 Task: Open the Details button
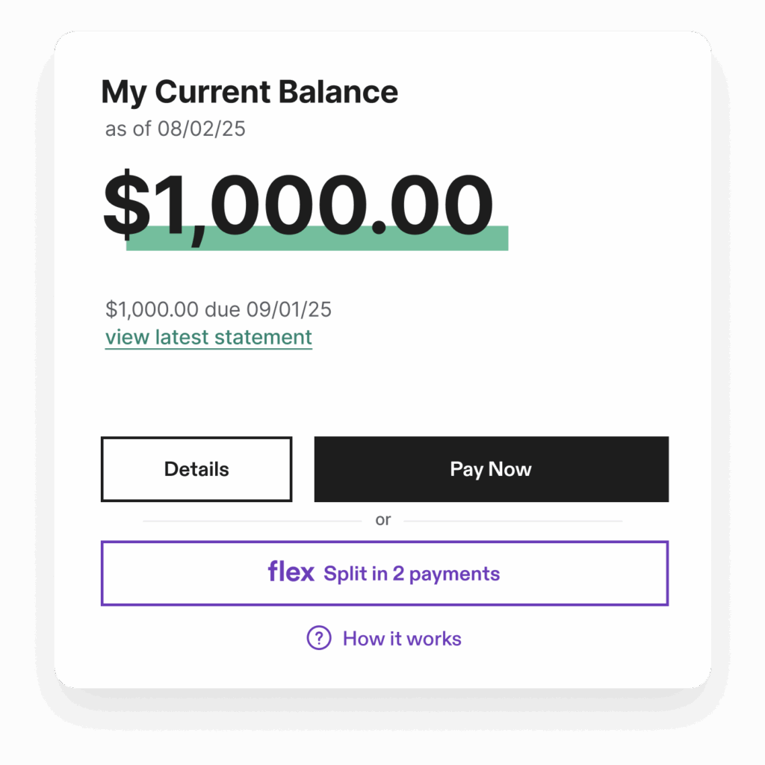(x=196, y=469)
